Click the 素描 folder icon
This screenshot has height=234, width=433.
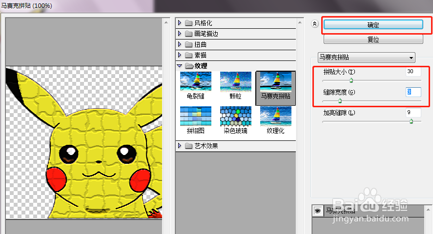189,55
